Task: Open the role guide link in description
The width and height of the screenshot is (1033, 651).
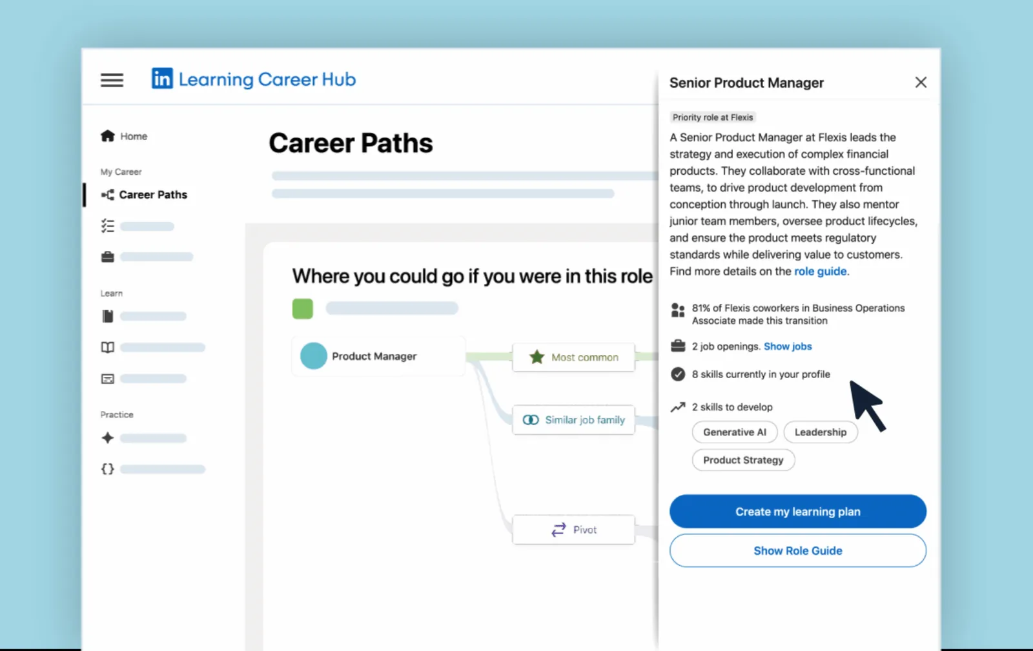Action: [x=820, y=272]
